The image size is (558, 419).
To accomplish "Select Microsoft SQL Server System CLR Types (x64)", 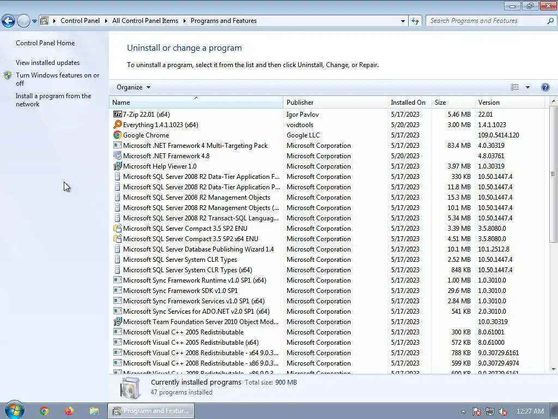I will click(327, 270).
